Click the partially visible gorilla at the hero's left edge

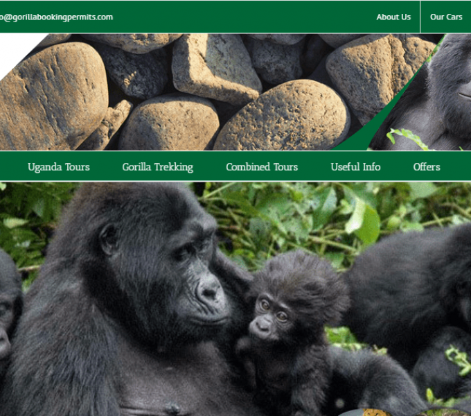point(9,310)
